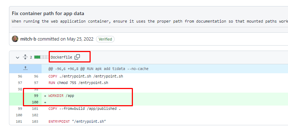Select line number 100 on the added blank row
This screenshot has width=288, height=140.
pyautogui.click(x=35, y=102)
